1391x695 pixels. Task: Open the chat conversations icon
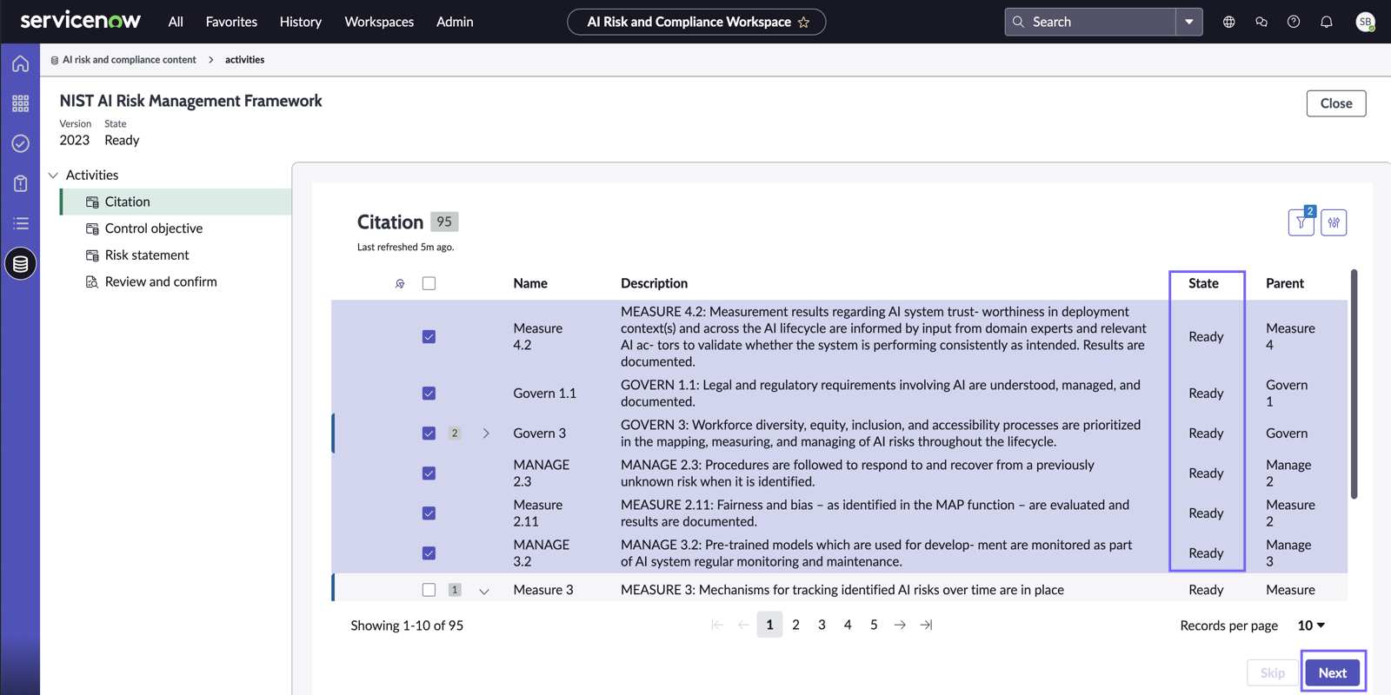pyautogui.click(x=1261, y=22)
